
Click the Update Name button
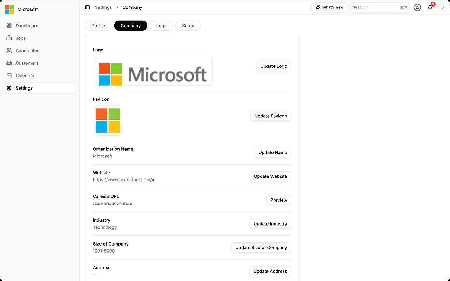coord(273,152)
